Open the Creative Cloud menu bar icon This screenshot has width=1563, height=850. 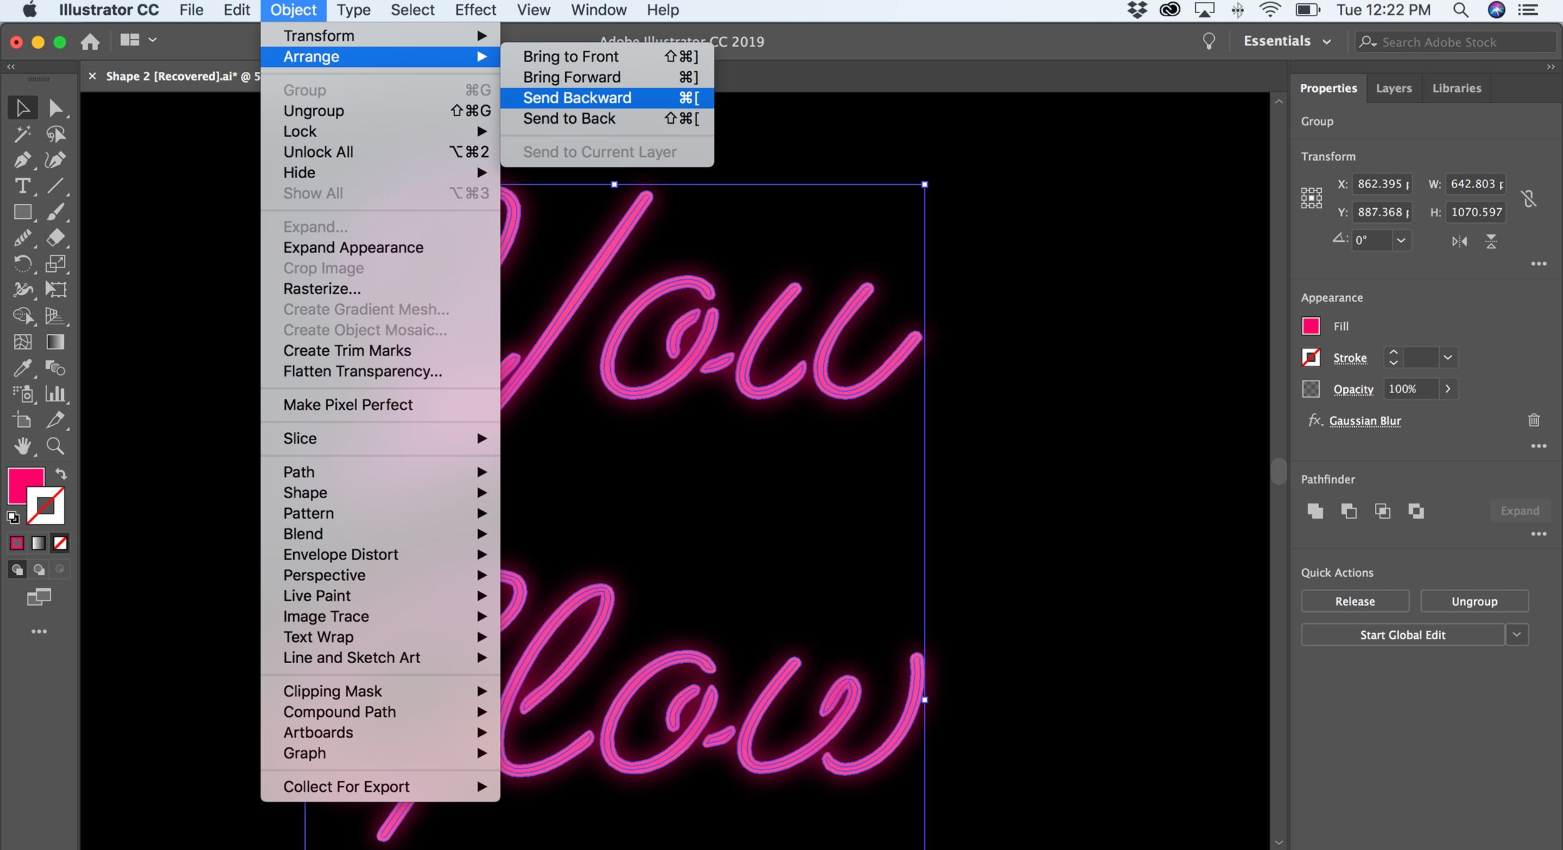coord(1170,9)
